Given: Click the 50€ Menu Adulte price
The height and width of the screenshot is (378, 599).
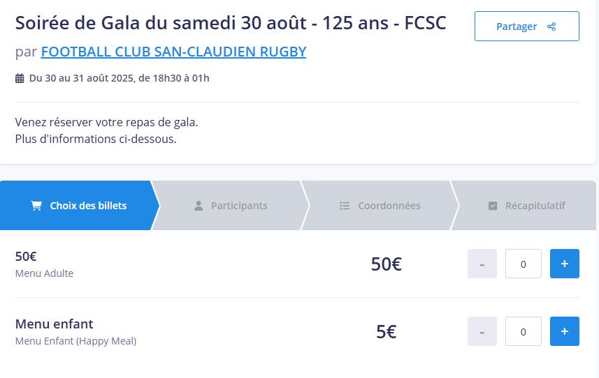Looking at the screenshot, I should tap(387, 264).
